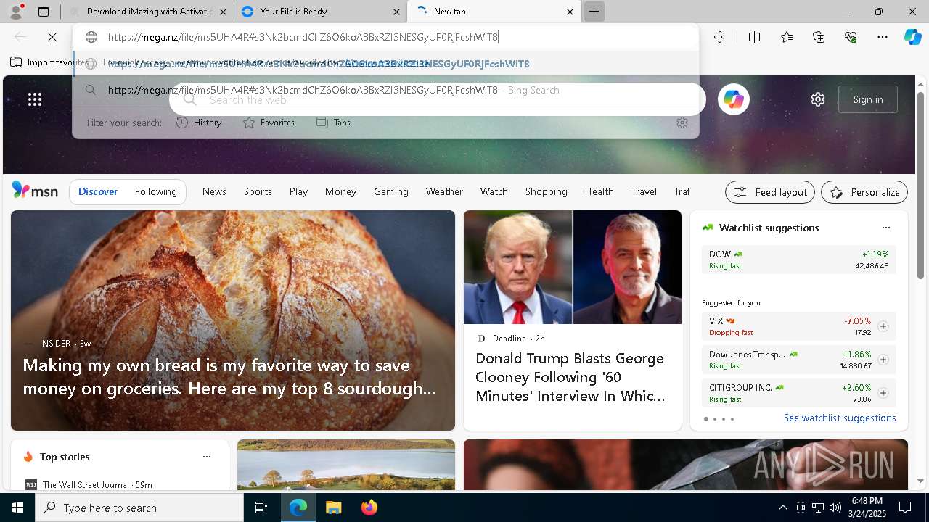Select Discover feed tab
929x522 pixels.
tap(98, 191)
